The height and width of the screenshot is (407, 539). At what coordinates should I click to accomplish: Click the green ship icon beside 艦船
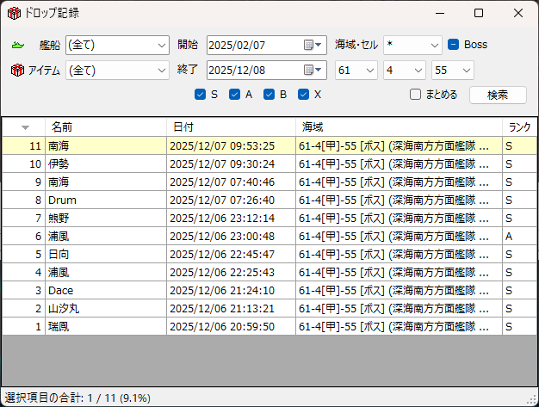point(18,45)
